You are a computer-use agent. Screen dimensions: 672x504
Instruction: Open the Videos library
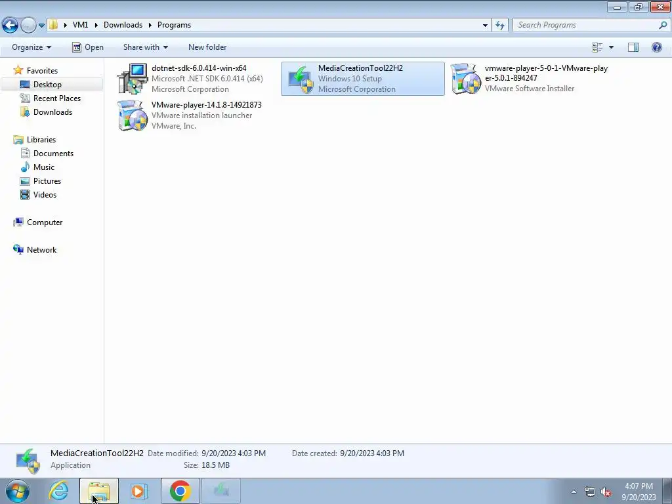45,194
